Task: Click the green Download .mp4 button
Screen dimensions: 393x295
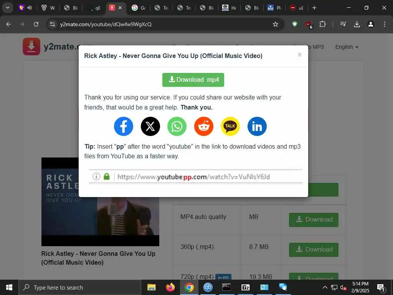Action: pyautogui.click(x=193, y=80)
